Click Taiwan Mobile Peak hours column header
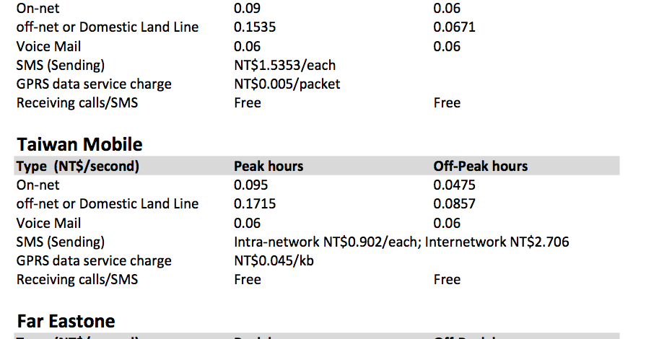 click(x=269, y=166)
